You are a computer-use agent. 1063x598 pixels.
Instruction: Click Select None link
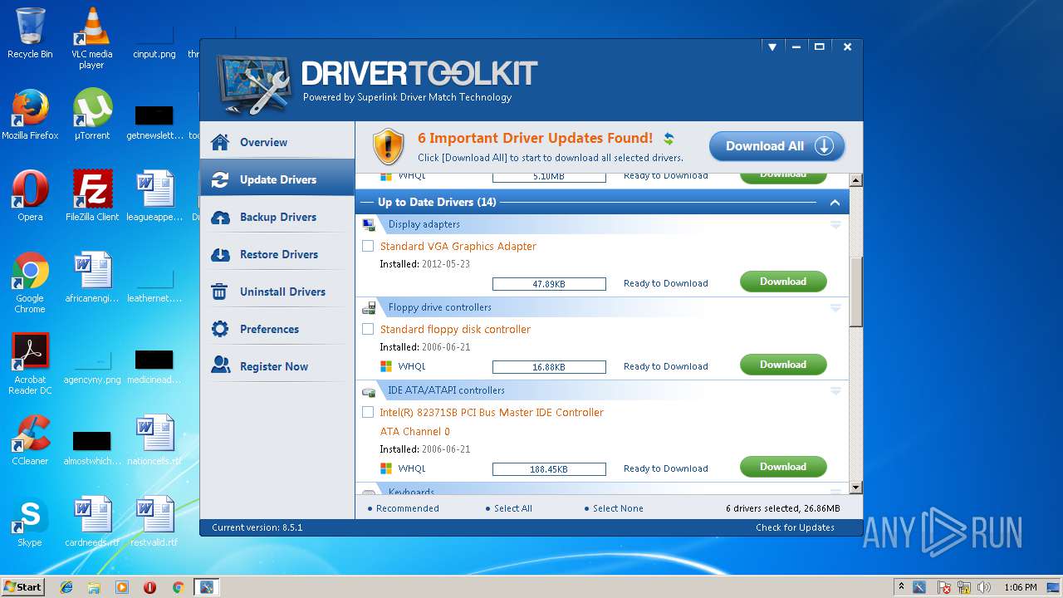(618, 508)
